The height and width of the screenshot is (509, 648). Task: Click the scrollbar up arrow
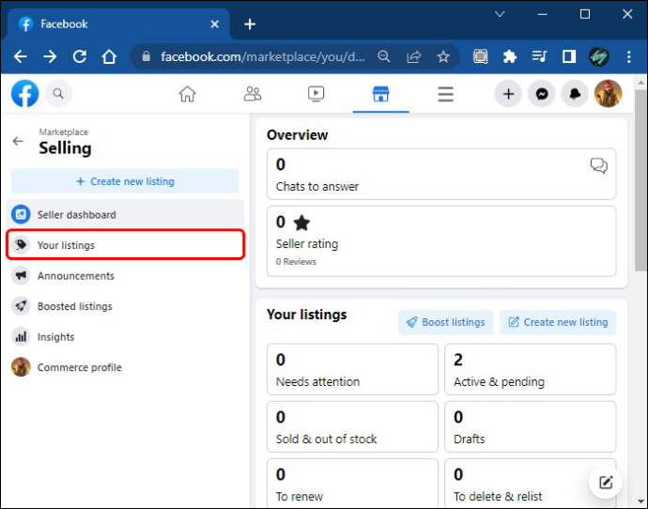click(x=640, y=83)
